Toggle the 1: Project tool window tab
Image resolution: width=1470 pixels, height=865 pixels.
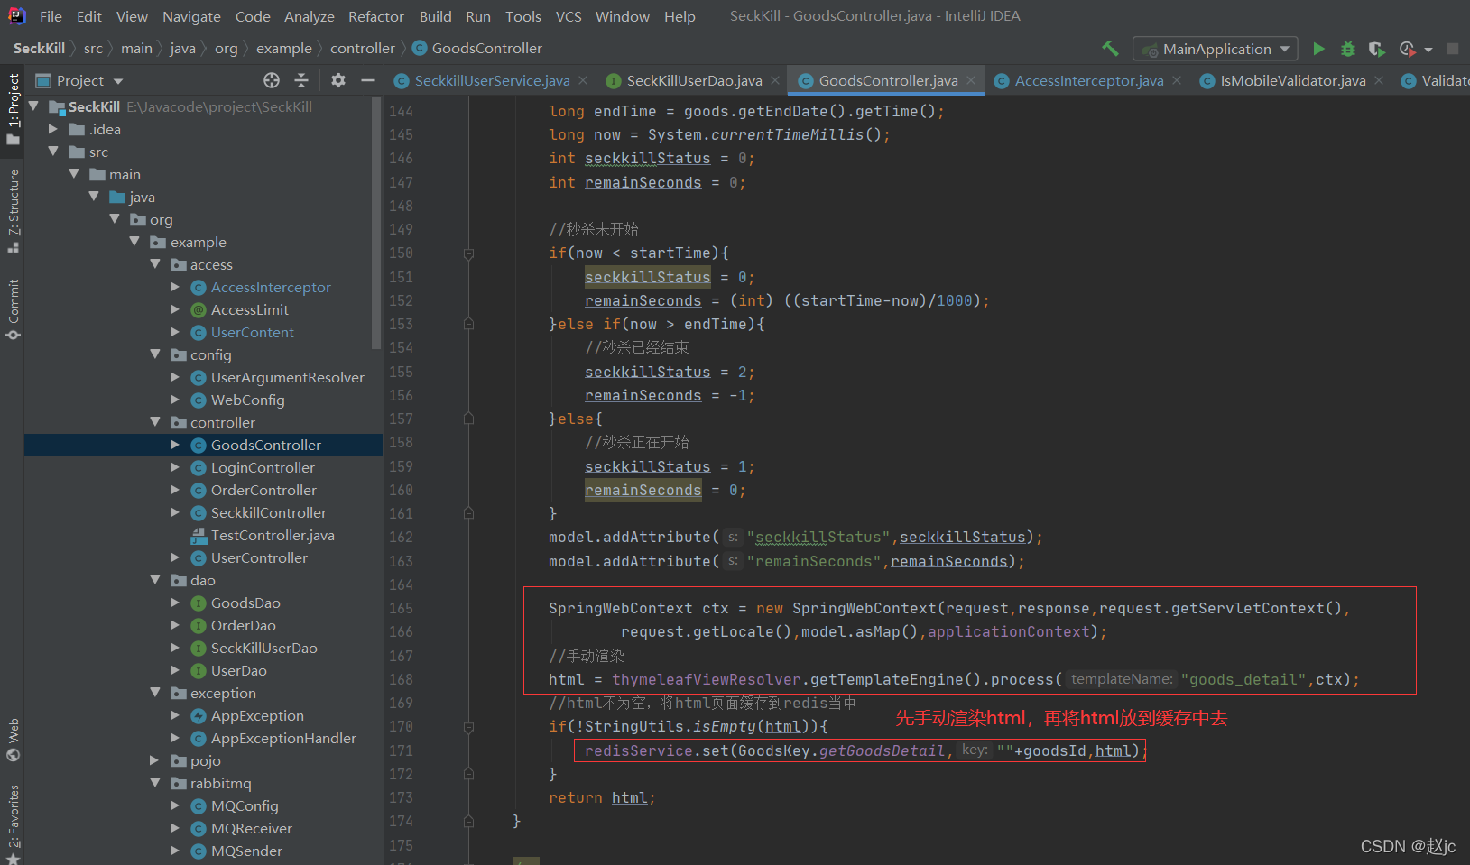click(x=13, y=109)
